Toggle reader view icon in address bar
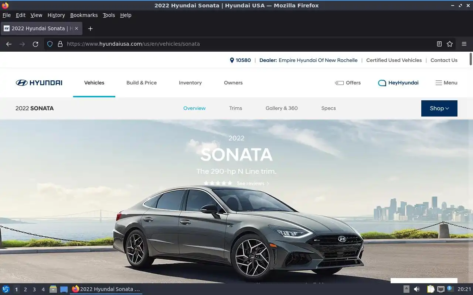The width and height of the screenshot is (473, 295). [439, 44]
